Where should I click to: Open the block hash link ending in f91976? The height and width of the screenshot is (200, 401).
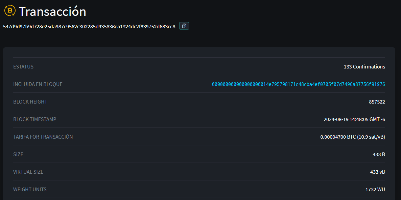point(299,84)
